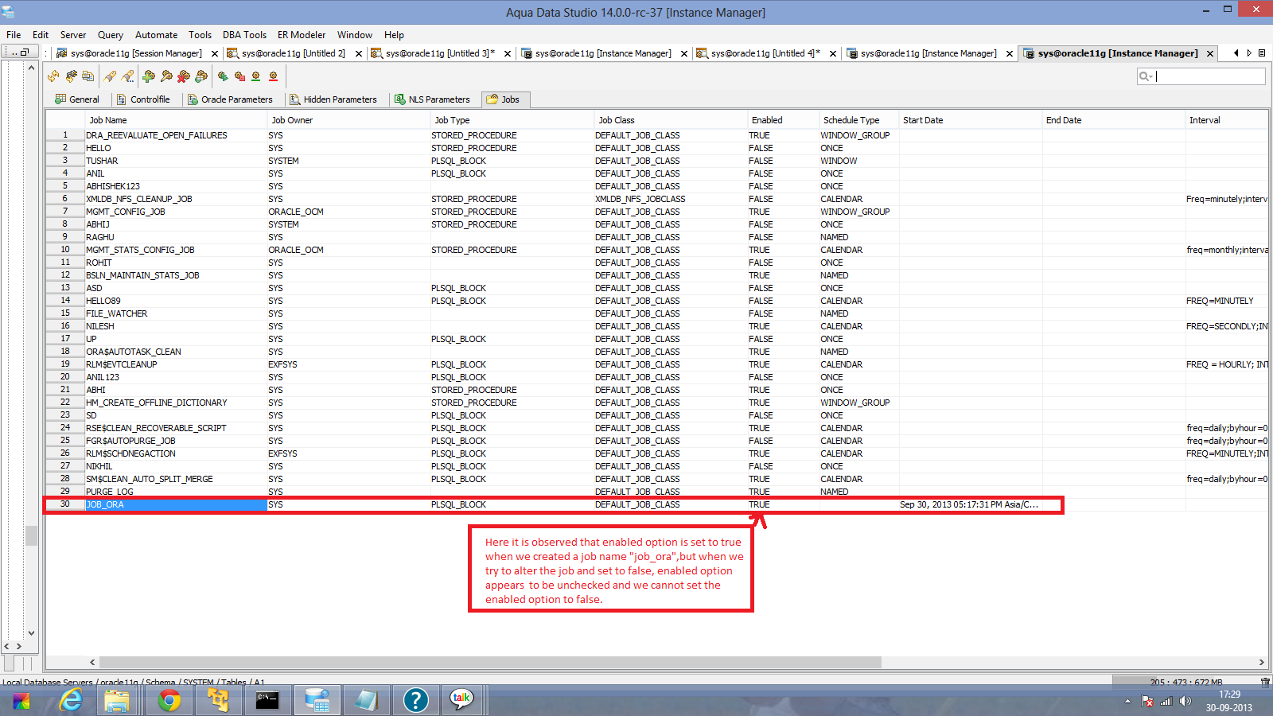Click the scroll left arrow of jobs grid

(x=92, y=662)
